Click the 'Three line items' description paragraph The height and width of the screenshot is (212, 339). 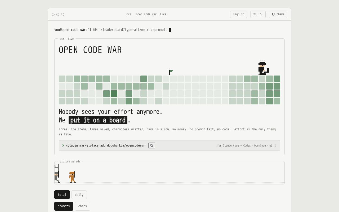[x=167, y=132]
